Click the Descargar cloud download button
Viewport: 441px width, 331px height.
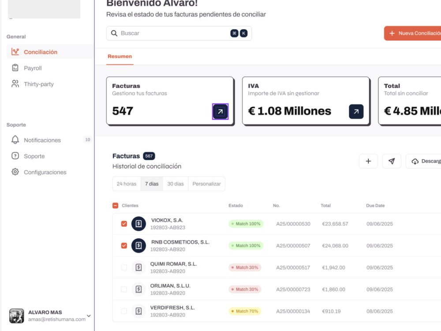coord(423,161)
